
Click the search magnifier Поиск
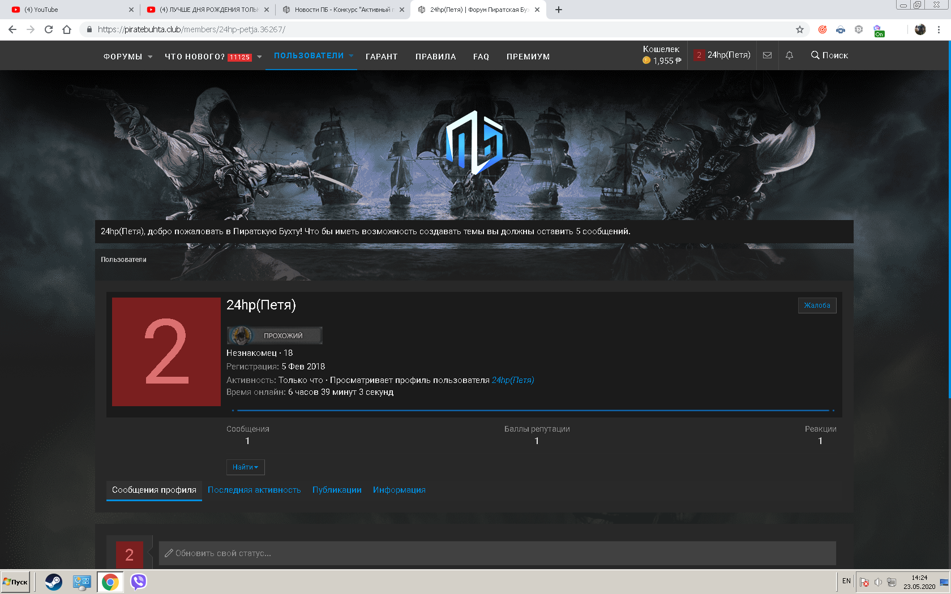(x=829, y=55)
